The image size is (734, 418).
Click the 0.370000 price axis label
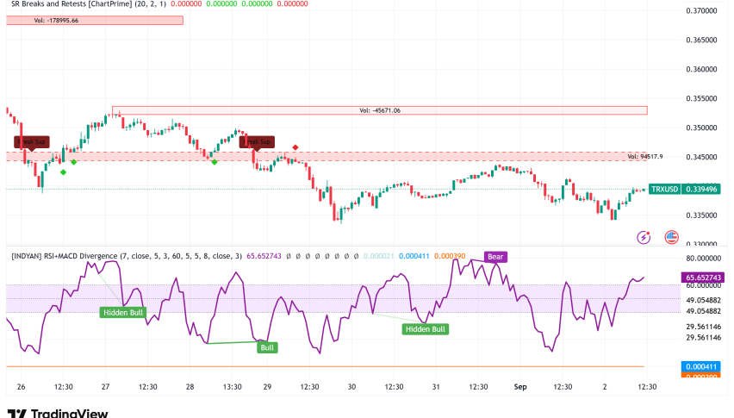(701, 10)
